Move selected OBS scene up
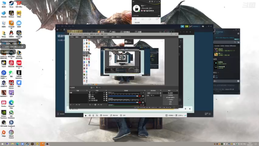259x146 pixels. click(x=76, y=104)
